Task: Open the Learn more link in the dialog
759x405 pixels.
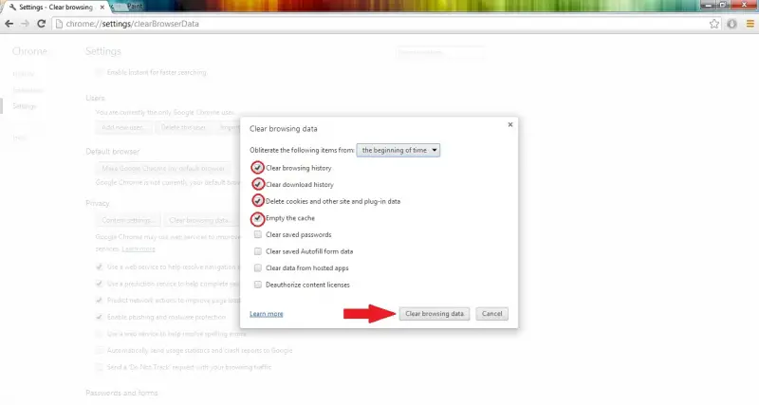Action: pyautogui.click(x=267, y=314)
